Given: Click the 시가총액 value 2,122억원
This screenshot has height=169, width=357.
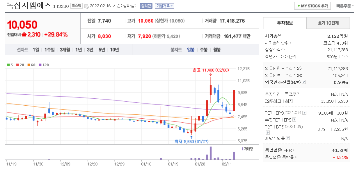Looking at the screenshot, I should [x=338, y=36].
